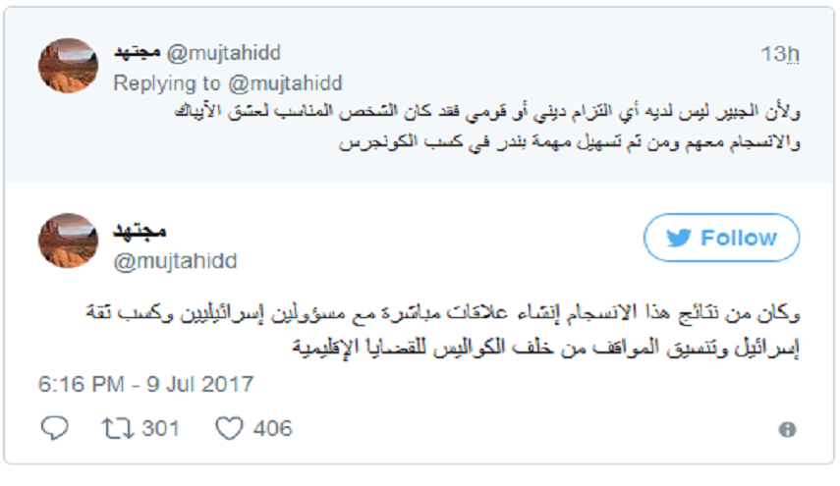
Task: Click the 406 likes count
Action: 272,428
